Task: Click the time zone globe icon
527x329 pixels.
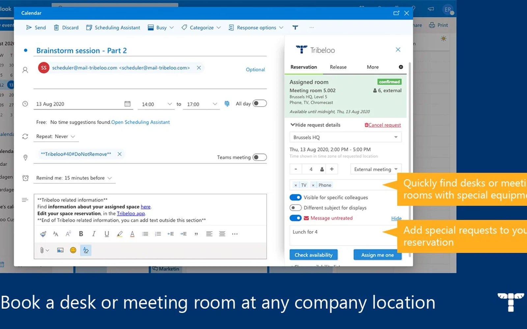Action: pyautogui.click(x=227, y=104)
